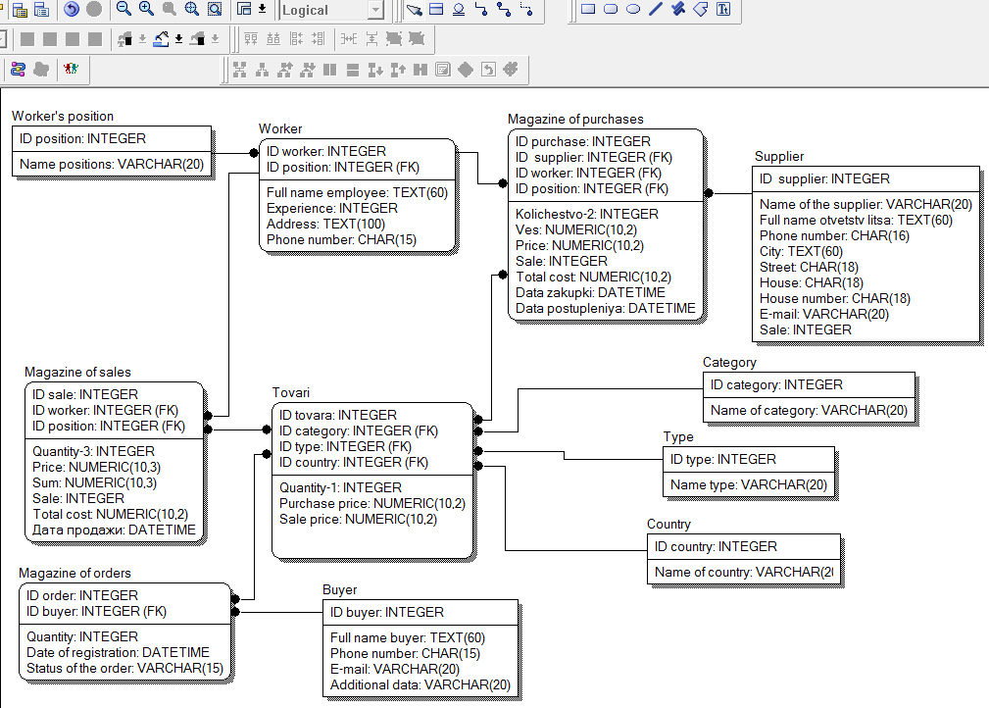Choose the Sub-category (subtype) tool
This screenshot has width=989, height=708.
(x=459, y=10)
